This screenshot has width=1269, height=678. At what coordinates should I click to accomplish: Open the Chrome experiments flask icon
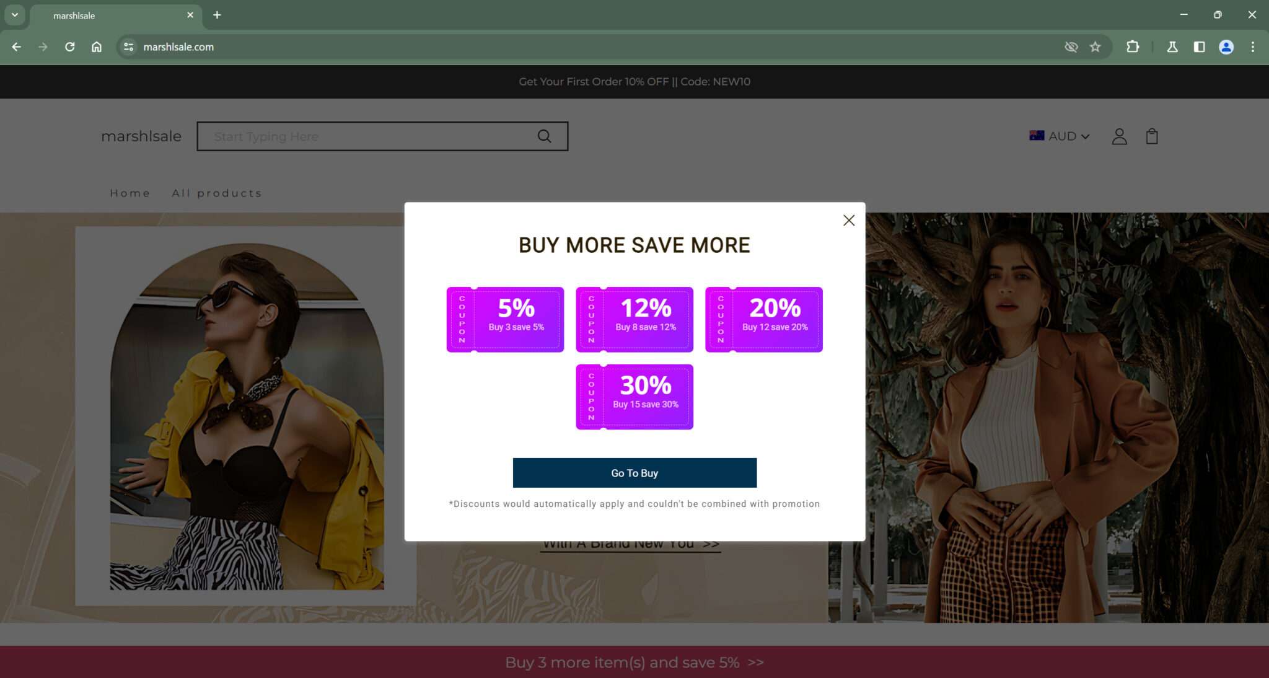pos(1172,46)
